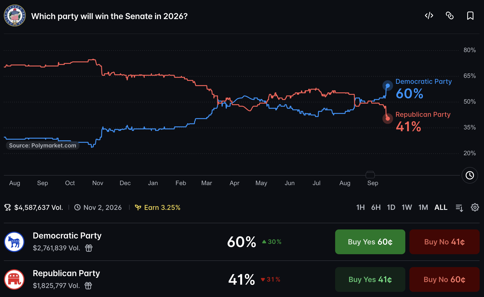Buy No 60¢ for Republican Party
This screenshot has width=484, height=297.
tap(444, 279)
